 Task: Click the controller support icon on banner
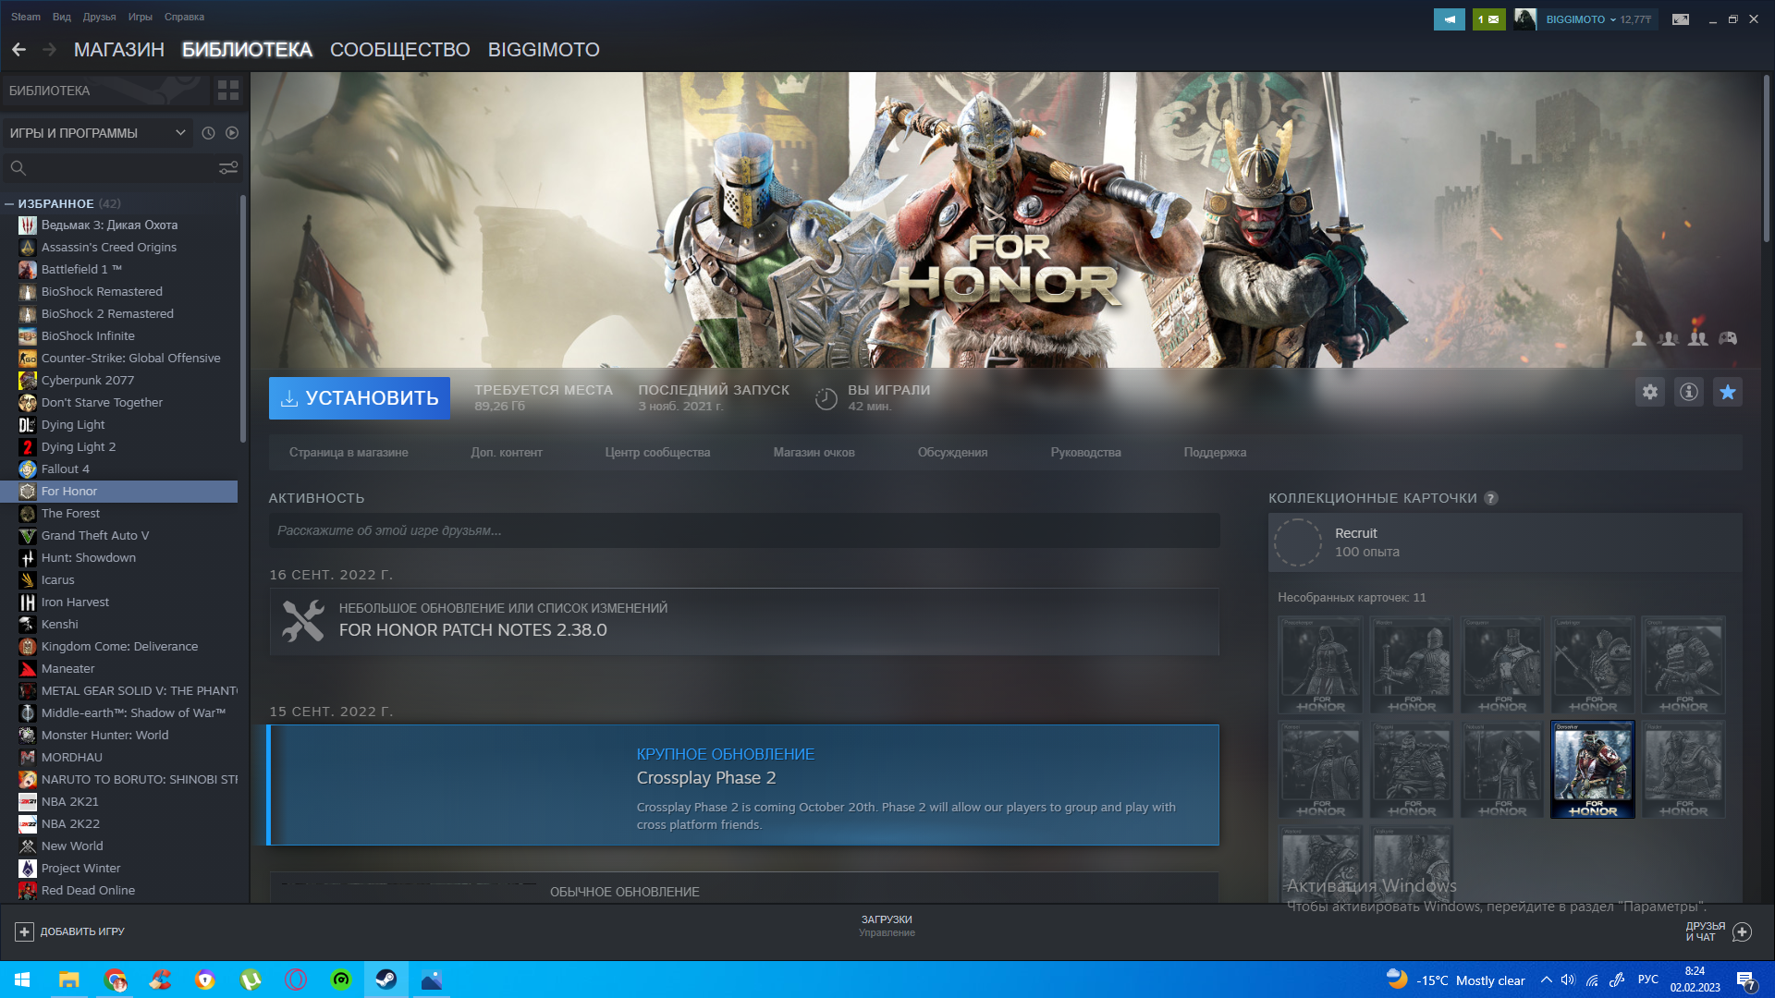pos(1727,338)
